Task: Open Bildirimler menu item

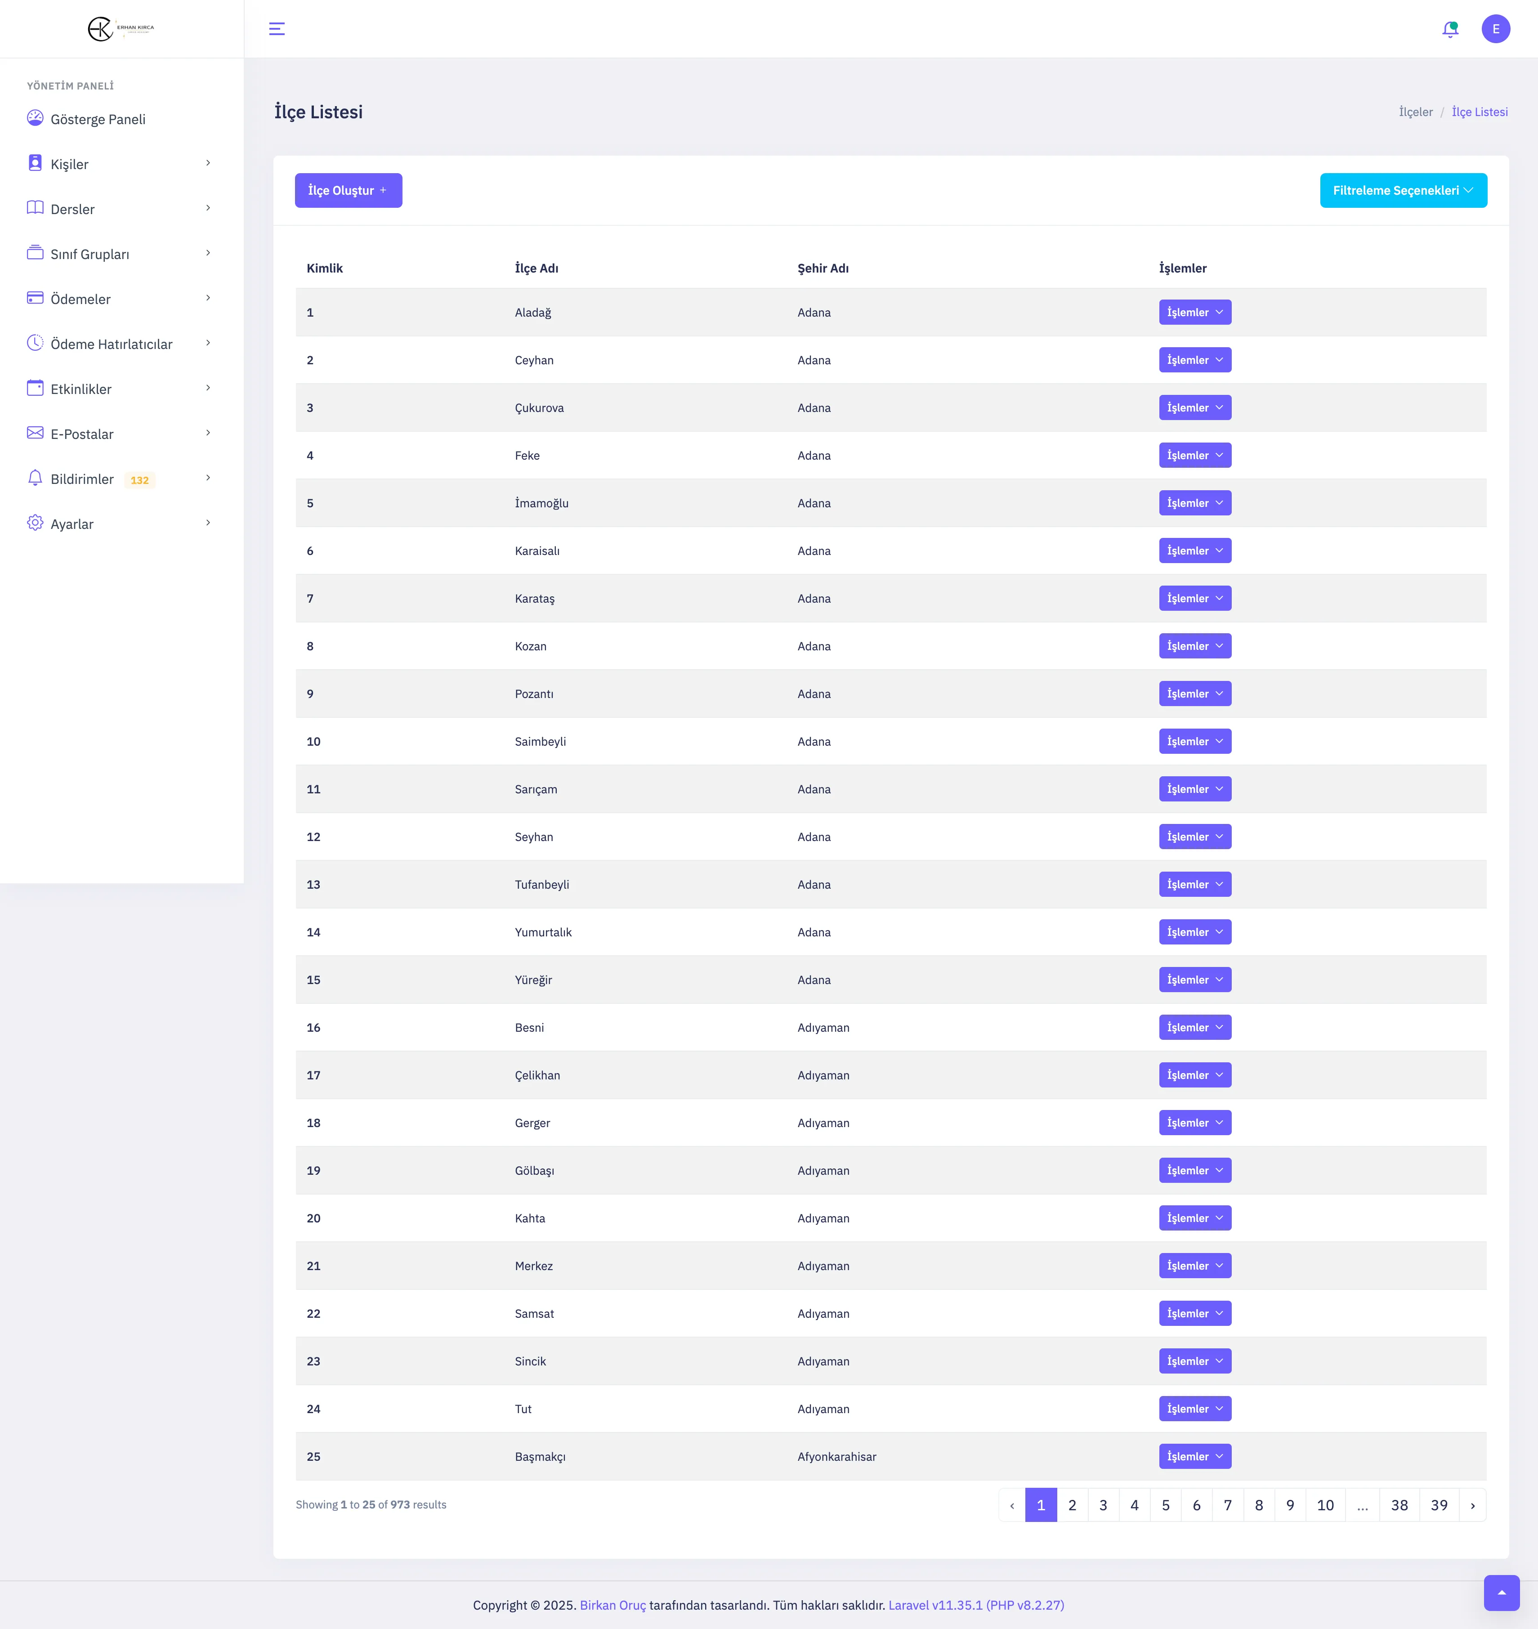Action: [x=82, y=479]
